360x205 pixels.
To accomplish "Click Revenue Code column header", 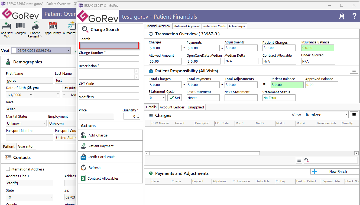I will click(326, 123).
